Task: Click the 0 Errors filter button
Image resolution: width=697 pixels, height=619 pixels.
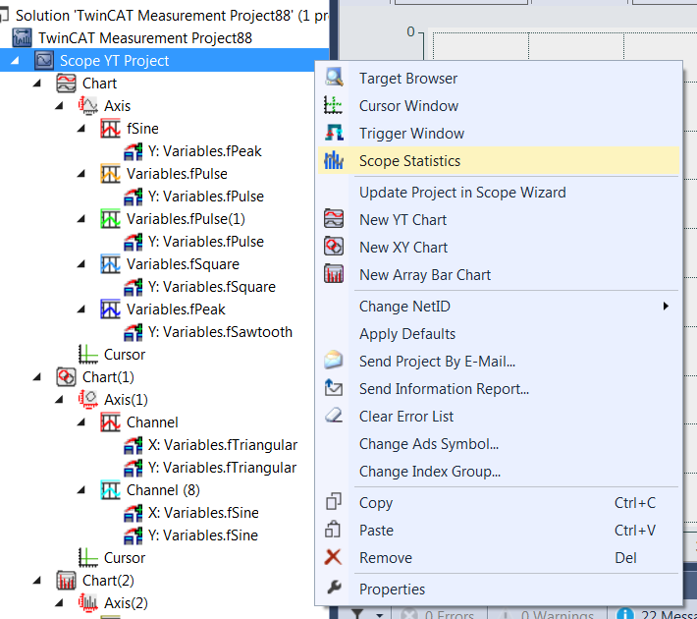Action: pyautogui.click(x=439, y=614)
